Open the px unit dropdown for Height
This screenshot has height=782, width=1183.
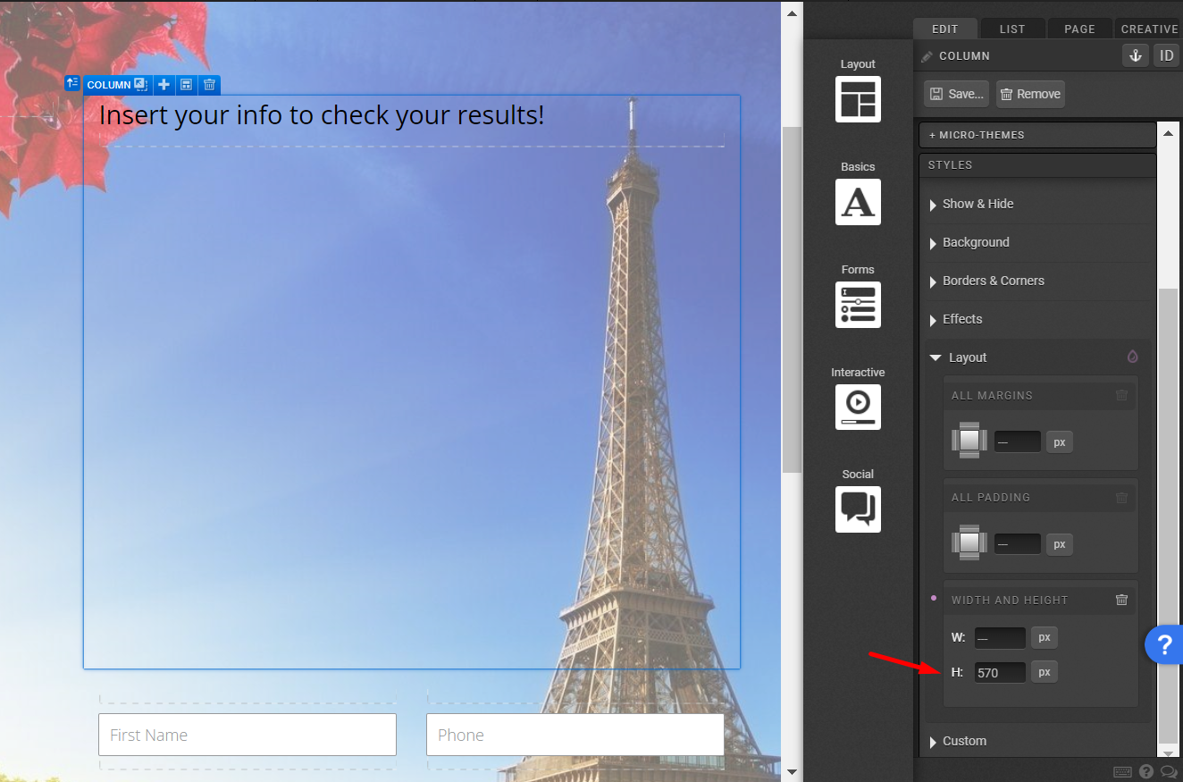pyautogui.click(x=1045, y=671)
